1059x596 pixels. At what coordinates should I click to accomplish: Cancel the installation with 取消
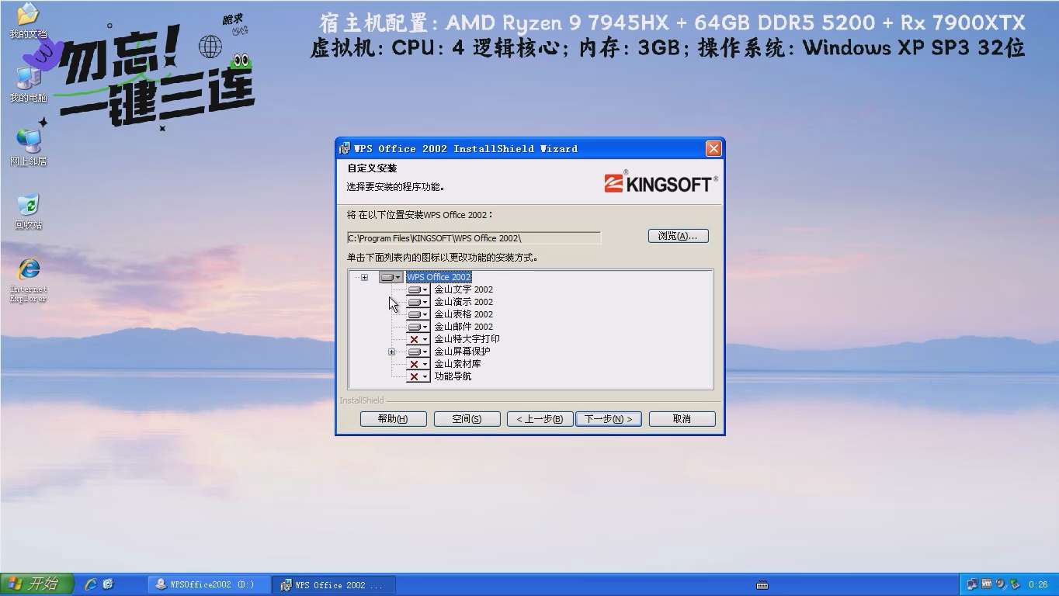[682, 419]
